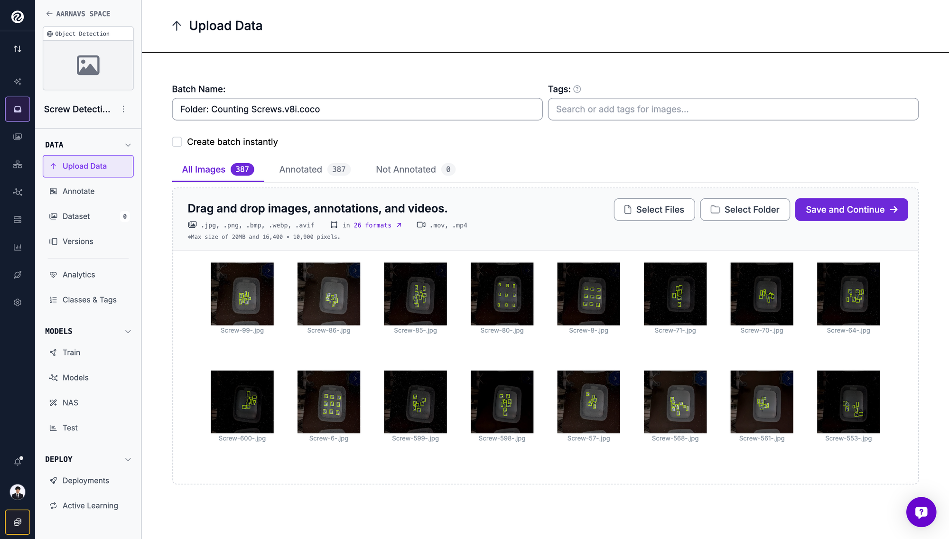
Task: Enable the Create batch instantly checkbox
Action: click(x=177, y=142)
